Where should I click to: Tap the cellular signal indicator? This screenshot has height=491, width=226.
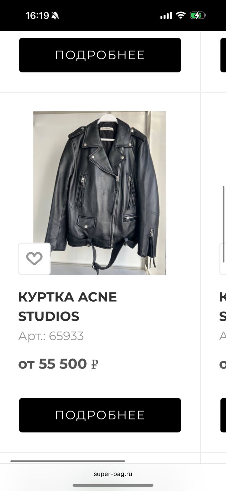point(166,15)
